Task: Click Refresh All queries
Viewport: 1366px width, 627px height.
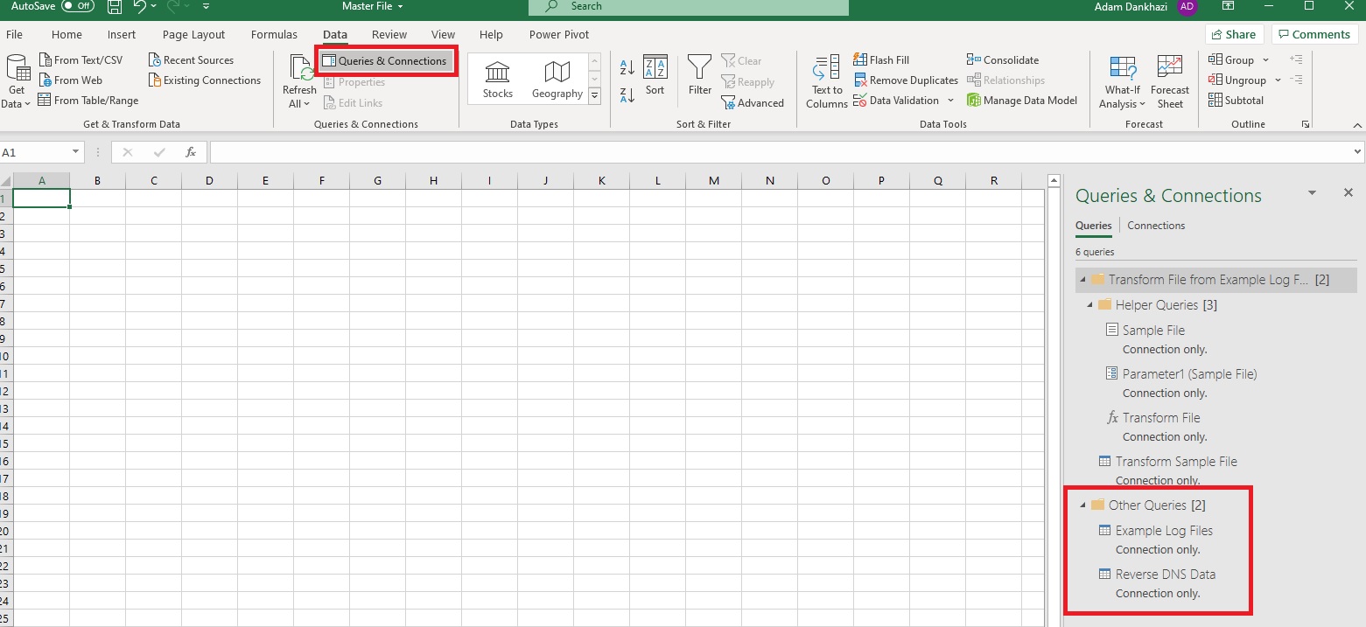Action: click(298, 79)
